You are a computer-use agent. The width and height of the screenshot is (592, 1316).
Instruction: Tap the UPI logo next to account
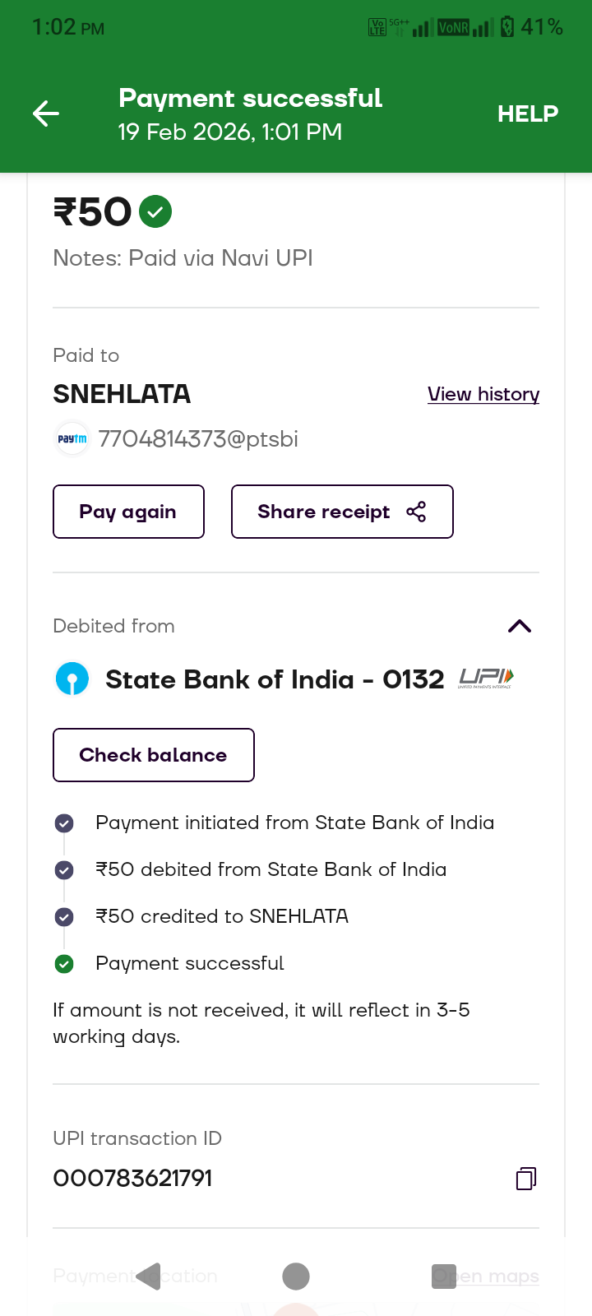[486, 678]
